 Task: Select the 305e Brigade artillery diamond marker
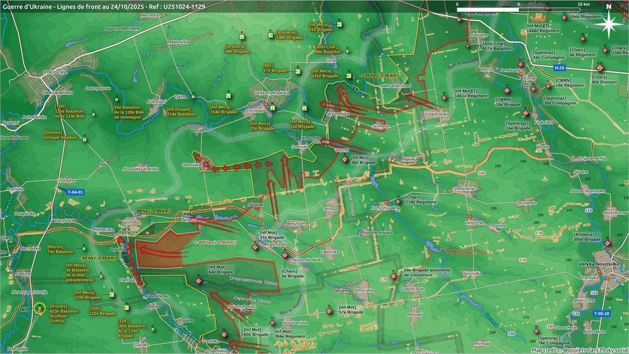[x=608, y=243]
